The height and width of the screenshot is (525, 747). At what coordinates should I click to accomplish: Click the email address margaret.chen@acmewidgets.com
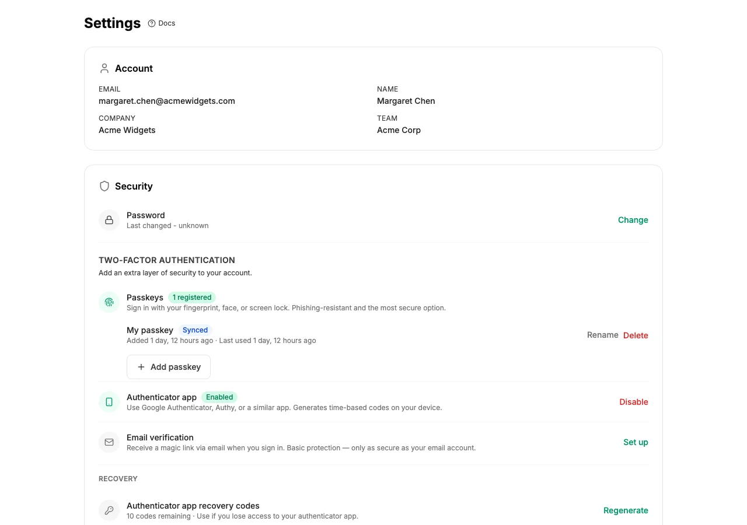167,101
